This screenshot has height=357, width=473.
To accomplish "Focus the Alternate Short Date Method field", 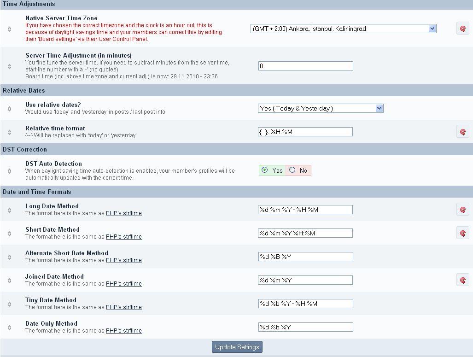I will pyautogui.click(x=305, y=257).
